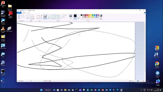Pick the Triangle shape in Shapes gallery

coord(59,15)
